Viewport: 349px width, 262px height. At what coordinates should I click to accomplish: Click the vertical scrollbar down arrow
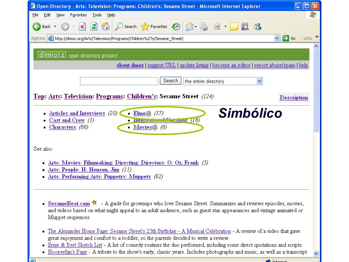316,253
